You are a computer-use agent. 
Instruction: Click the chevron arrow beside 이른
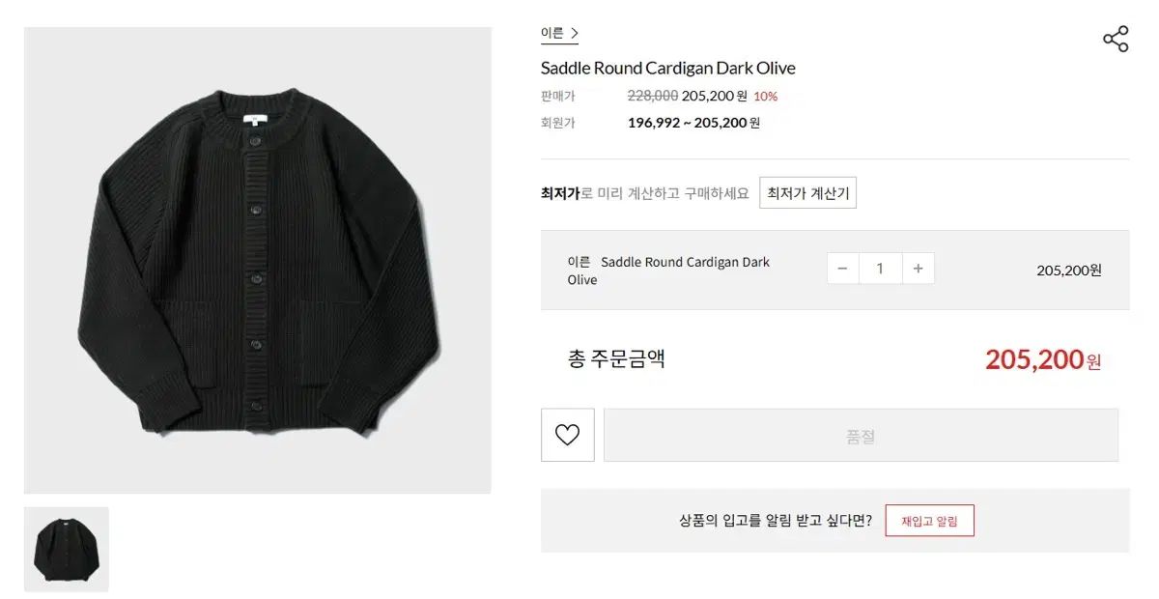pos(575,33)
